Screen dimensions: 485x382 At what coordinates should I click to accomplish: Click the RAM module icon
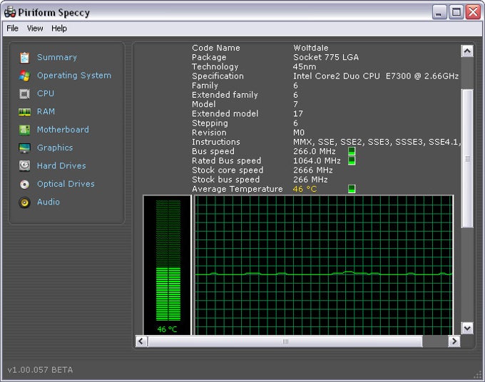(24, 112)
